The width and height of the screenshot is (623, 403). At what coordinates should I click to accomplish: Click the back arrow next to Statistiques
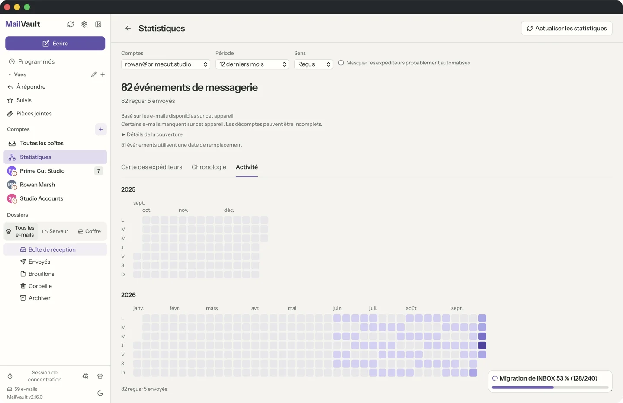[128, 28]
